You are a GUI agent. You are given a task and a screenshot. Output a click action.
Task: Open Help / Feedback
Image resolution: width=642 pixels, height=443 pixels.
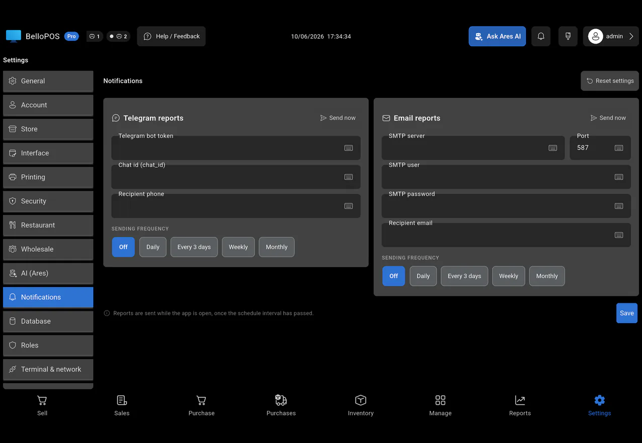coord(171,36)
